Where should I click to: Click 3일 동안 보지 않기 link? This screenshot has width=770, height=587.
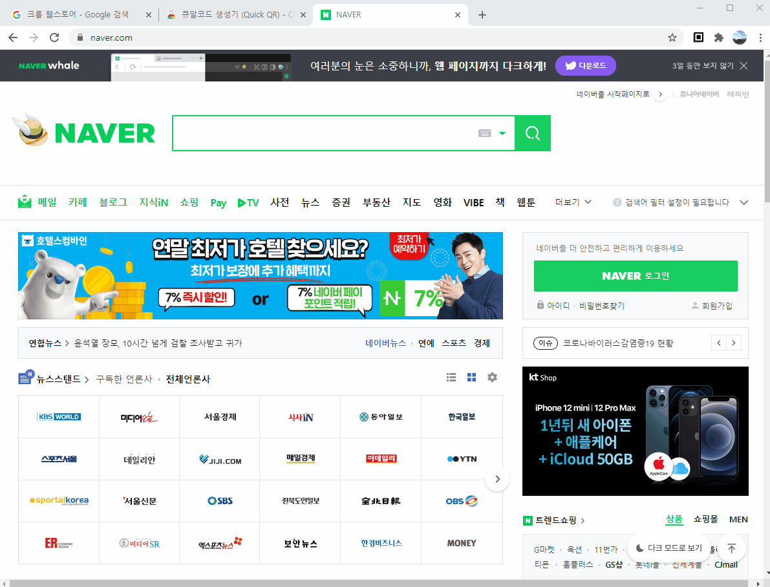[x=703, y=66]
